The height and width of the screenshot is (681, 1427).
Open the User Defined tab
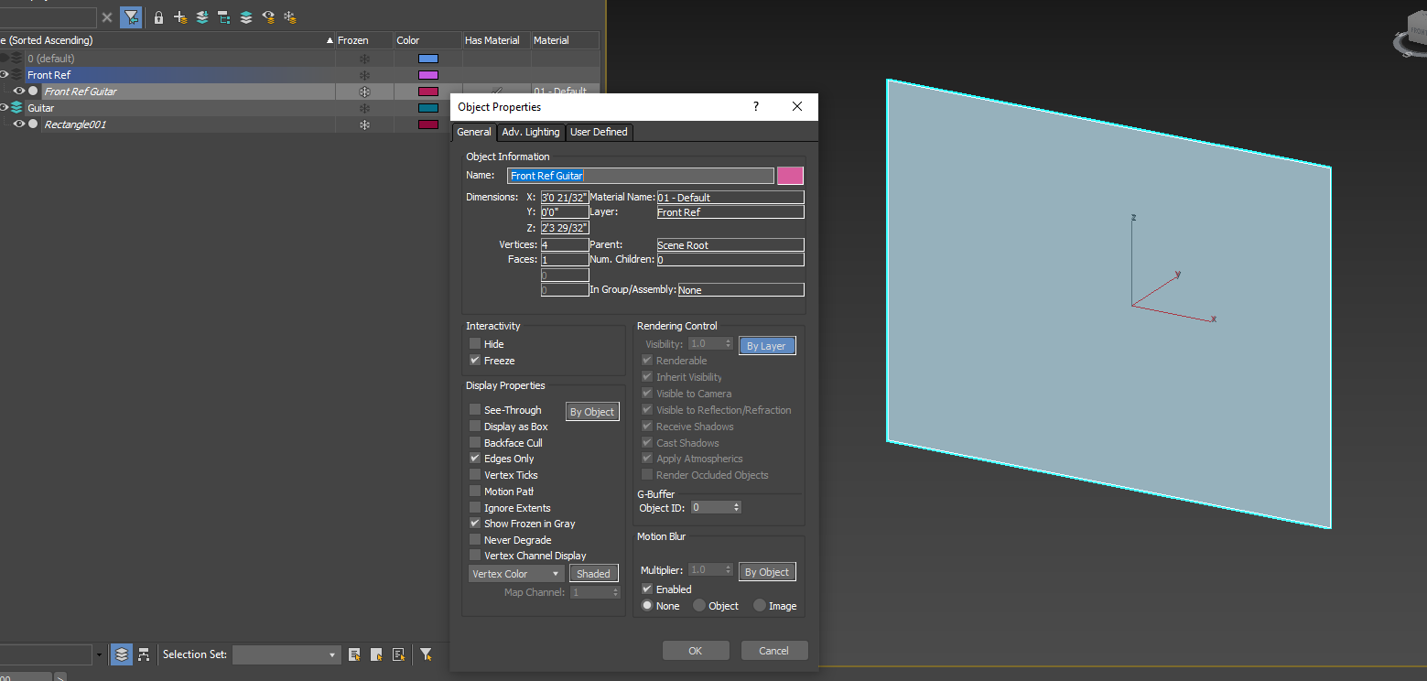point(599,132)
